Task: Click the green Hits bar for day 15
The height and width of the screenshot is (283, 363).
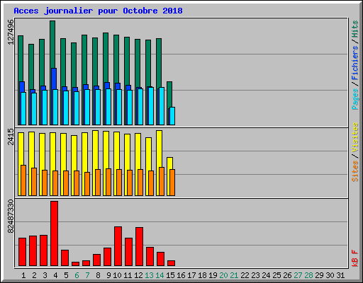Action: coord(169,94)
